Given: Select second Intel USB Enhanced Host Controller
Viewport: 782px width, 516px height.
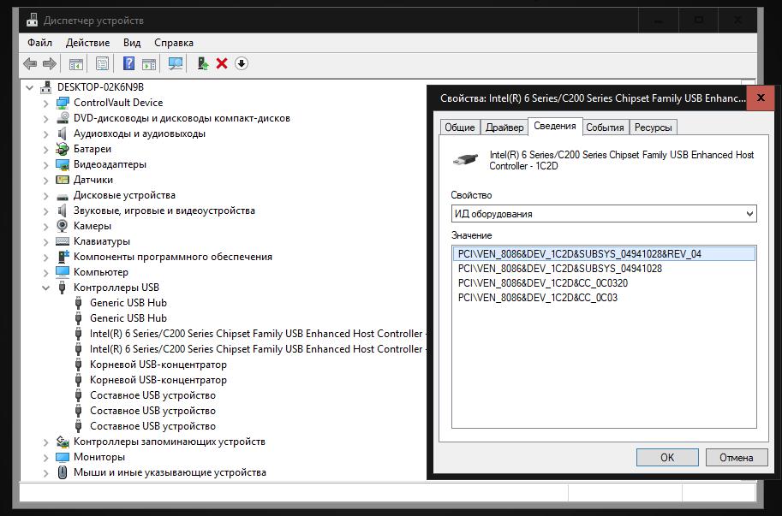Looking at the screenshot, I should click(258, 349).
